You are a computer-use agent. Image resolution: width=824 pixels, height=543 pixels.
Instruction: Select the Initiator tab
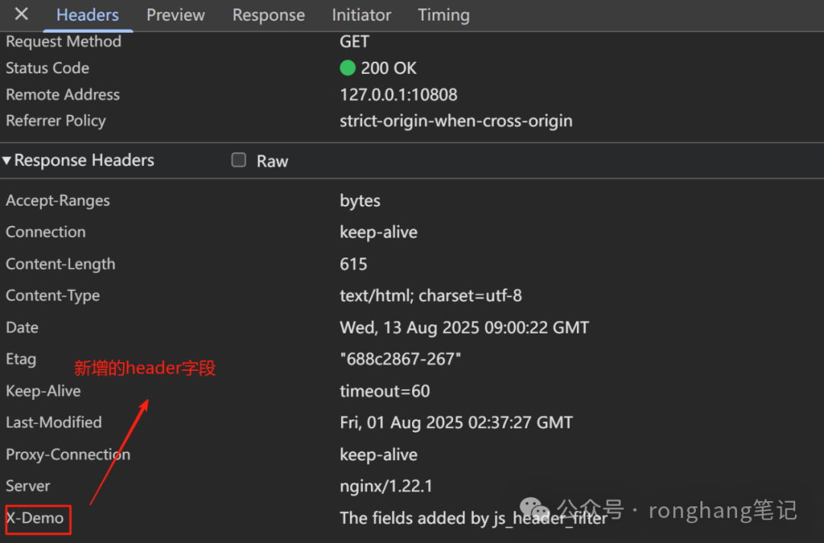tap(362, 15)
